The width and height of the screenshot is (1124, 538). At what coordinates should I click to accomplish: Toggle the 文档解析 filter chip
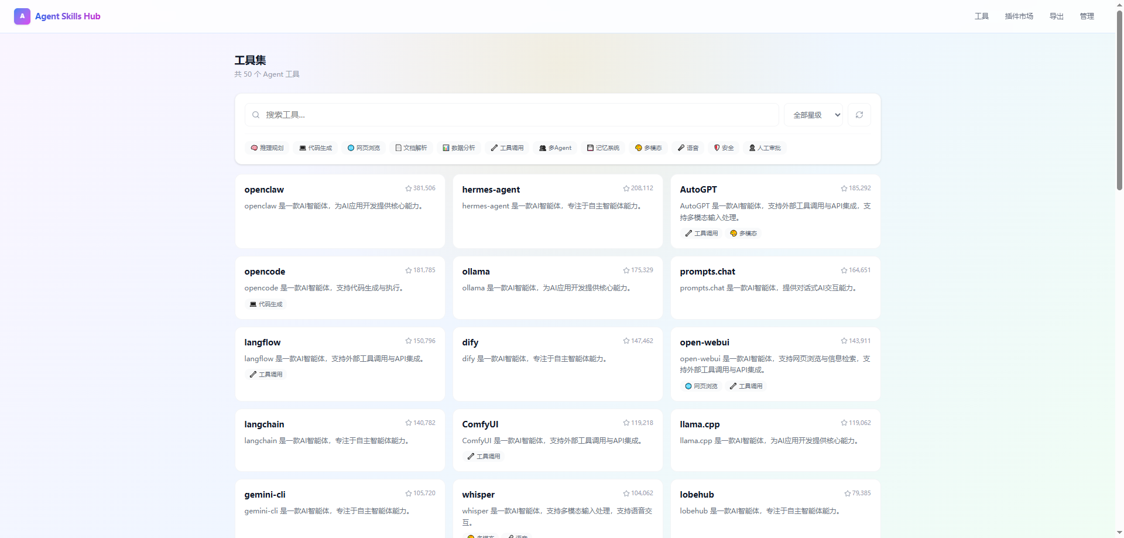tap(411, 148)
